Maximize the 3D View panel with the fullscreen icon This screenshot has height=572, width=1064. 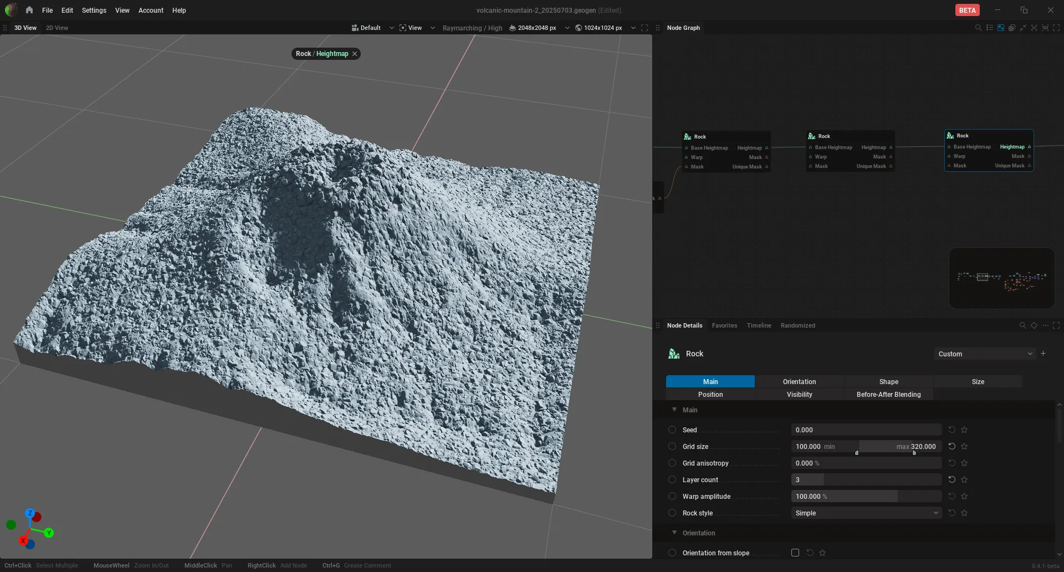pyautogui.click(x=644, y=28)
